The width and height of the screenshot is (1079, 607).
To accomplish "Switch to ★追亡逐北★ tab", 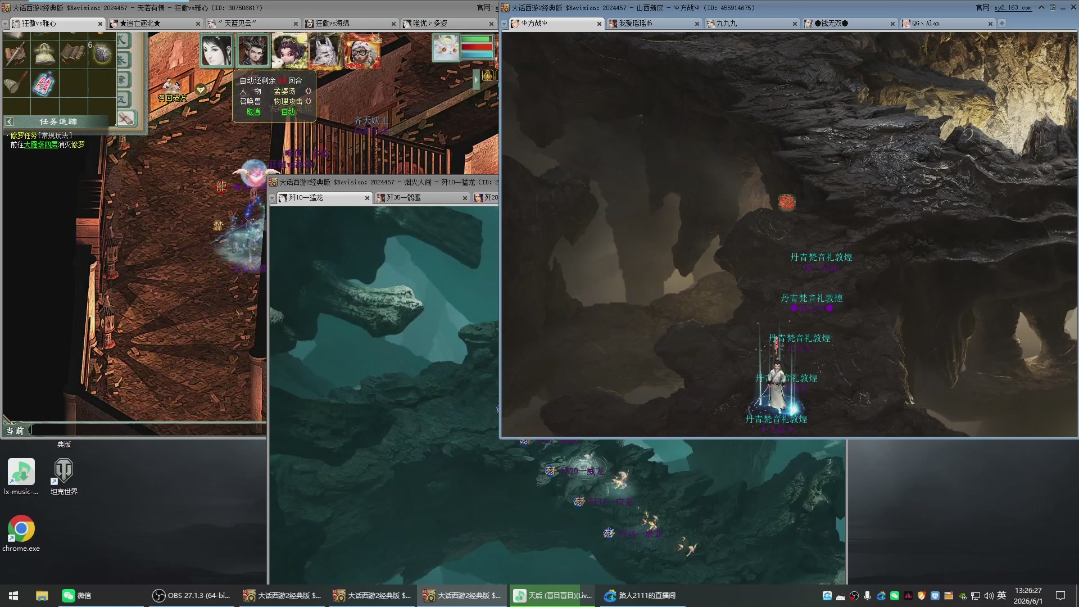I will tap(154, 24).
